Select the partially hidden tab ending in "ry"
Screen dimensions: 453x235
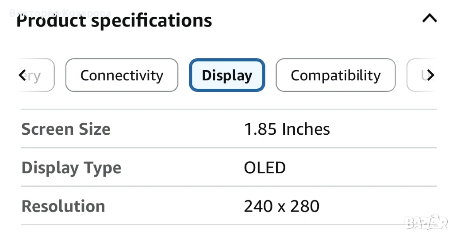pyautogui.click(x=37, y=76)
